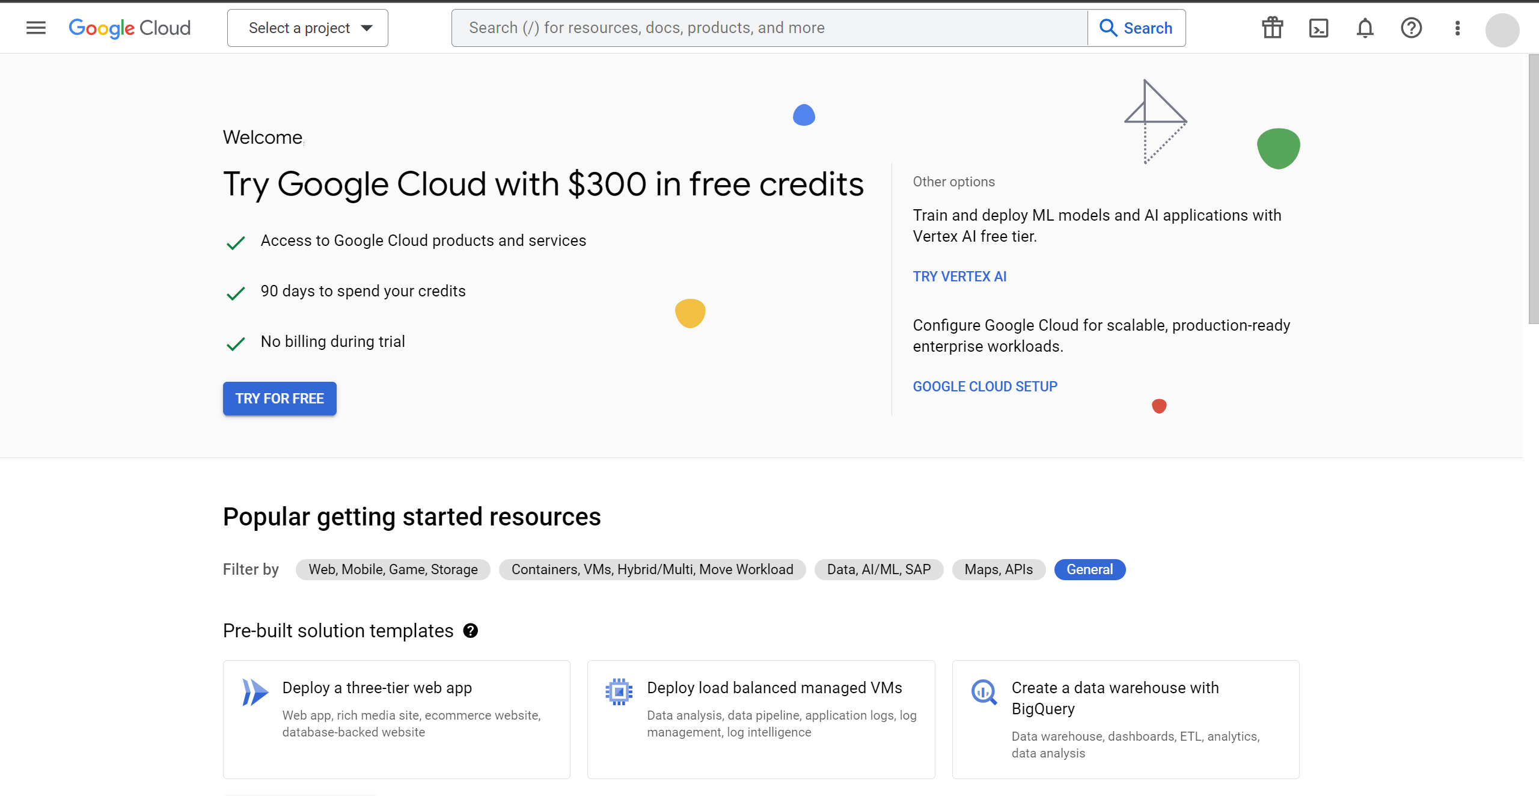Navigate to Try Vertex AI link
The image size is (1539, 796).
(x=959, y=276)
